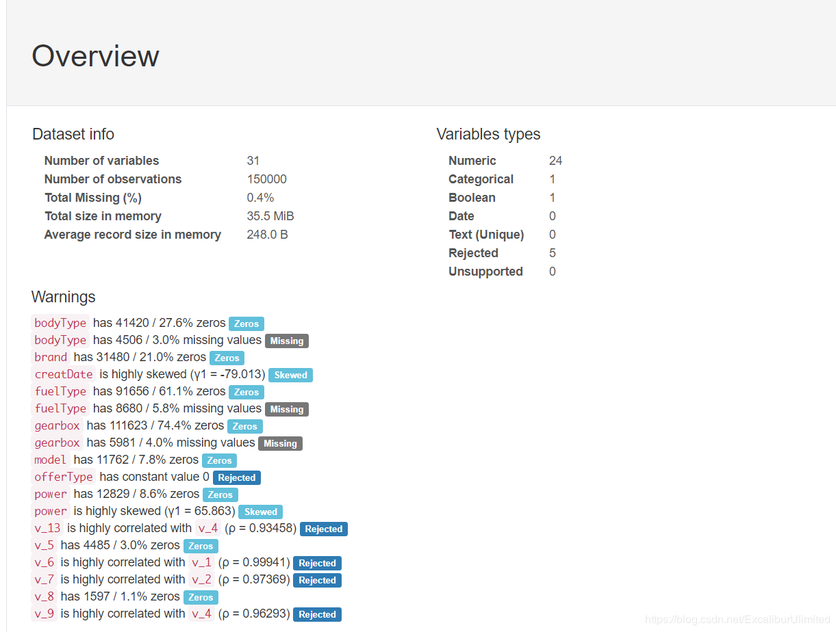Click Zeros badge on power 8.6% row

pyautogui.click(x=220, y=495)
